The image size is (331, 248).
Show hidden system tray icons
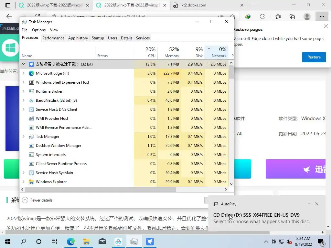pos(266,242)
